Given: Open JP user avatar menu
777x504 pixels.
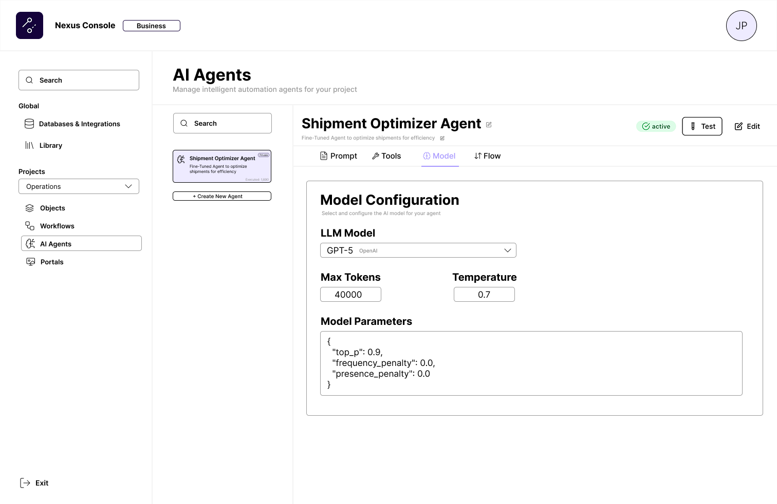Looking at the screenshot, I should pos(741,26).
